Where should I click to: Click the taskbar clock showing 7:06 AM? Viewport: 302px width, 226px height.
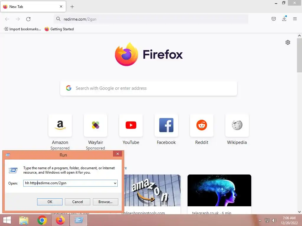pyautogui.click(x=289, y=220)
